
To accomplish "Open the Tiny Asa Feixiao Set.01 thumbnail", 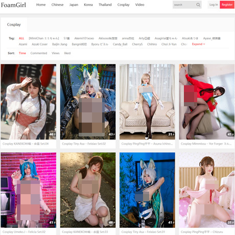I will click(x=147, y=190).
